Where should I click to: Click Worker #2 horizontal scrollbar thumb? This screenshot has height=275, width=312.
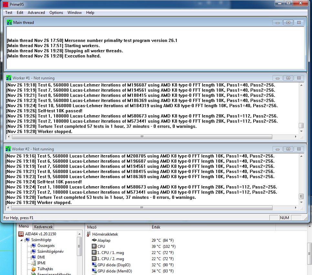142,208
